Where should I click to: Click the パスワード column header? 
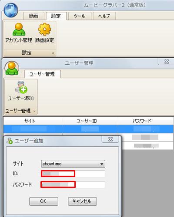[146, 121]
